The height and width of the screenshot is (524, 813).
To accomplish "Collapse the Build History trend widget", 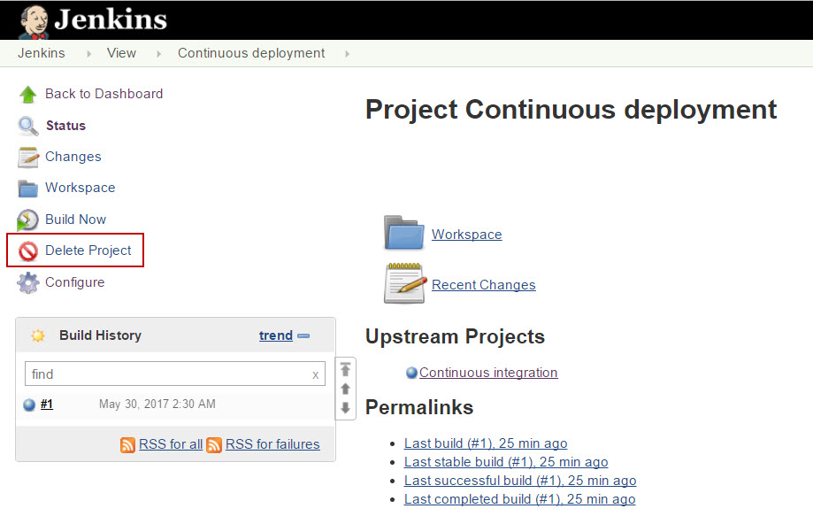I will click(x=303, y=336).
